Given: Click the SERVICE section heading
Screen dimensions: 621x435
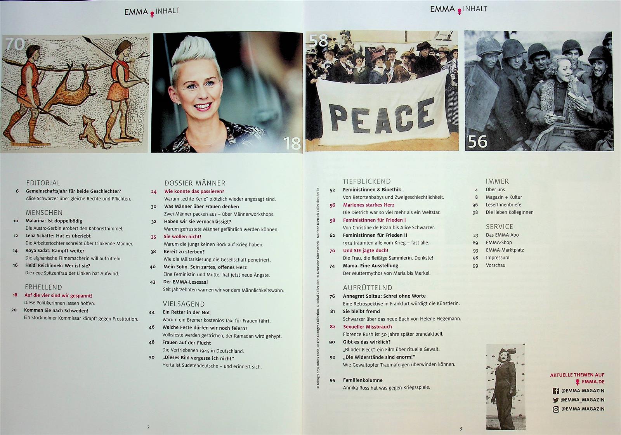Looking at the screenshot, I should 500,226.
